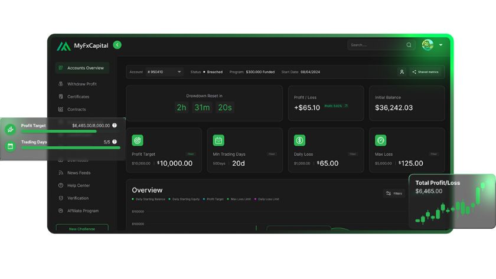The image size is (496, 279).
Task: Toggle Max Loss Limit legend item
Action: pyautogui.click(x=239, y=199)
